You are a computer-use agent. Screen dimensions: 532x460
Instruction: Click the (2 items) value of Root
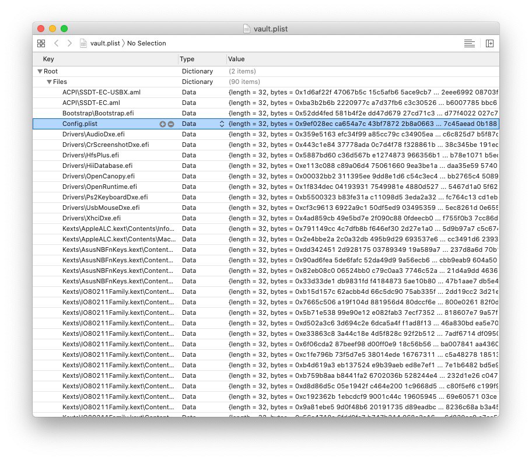tap(242, 71)
